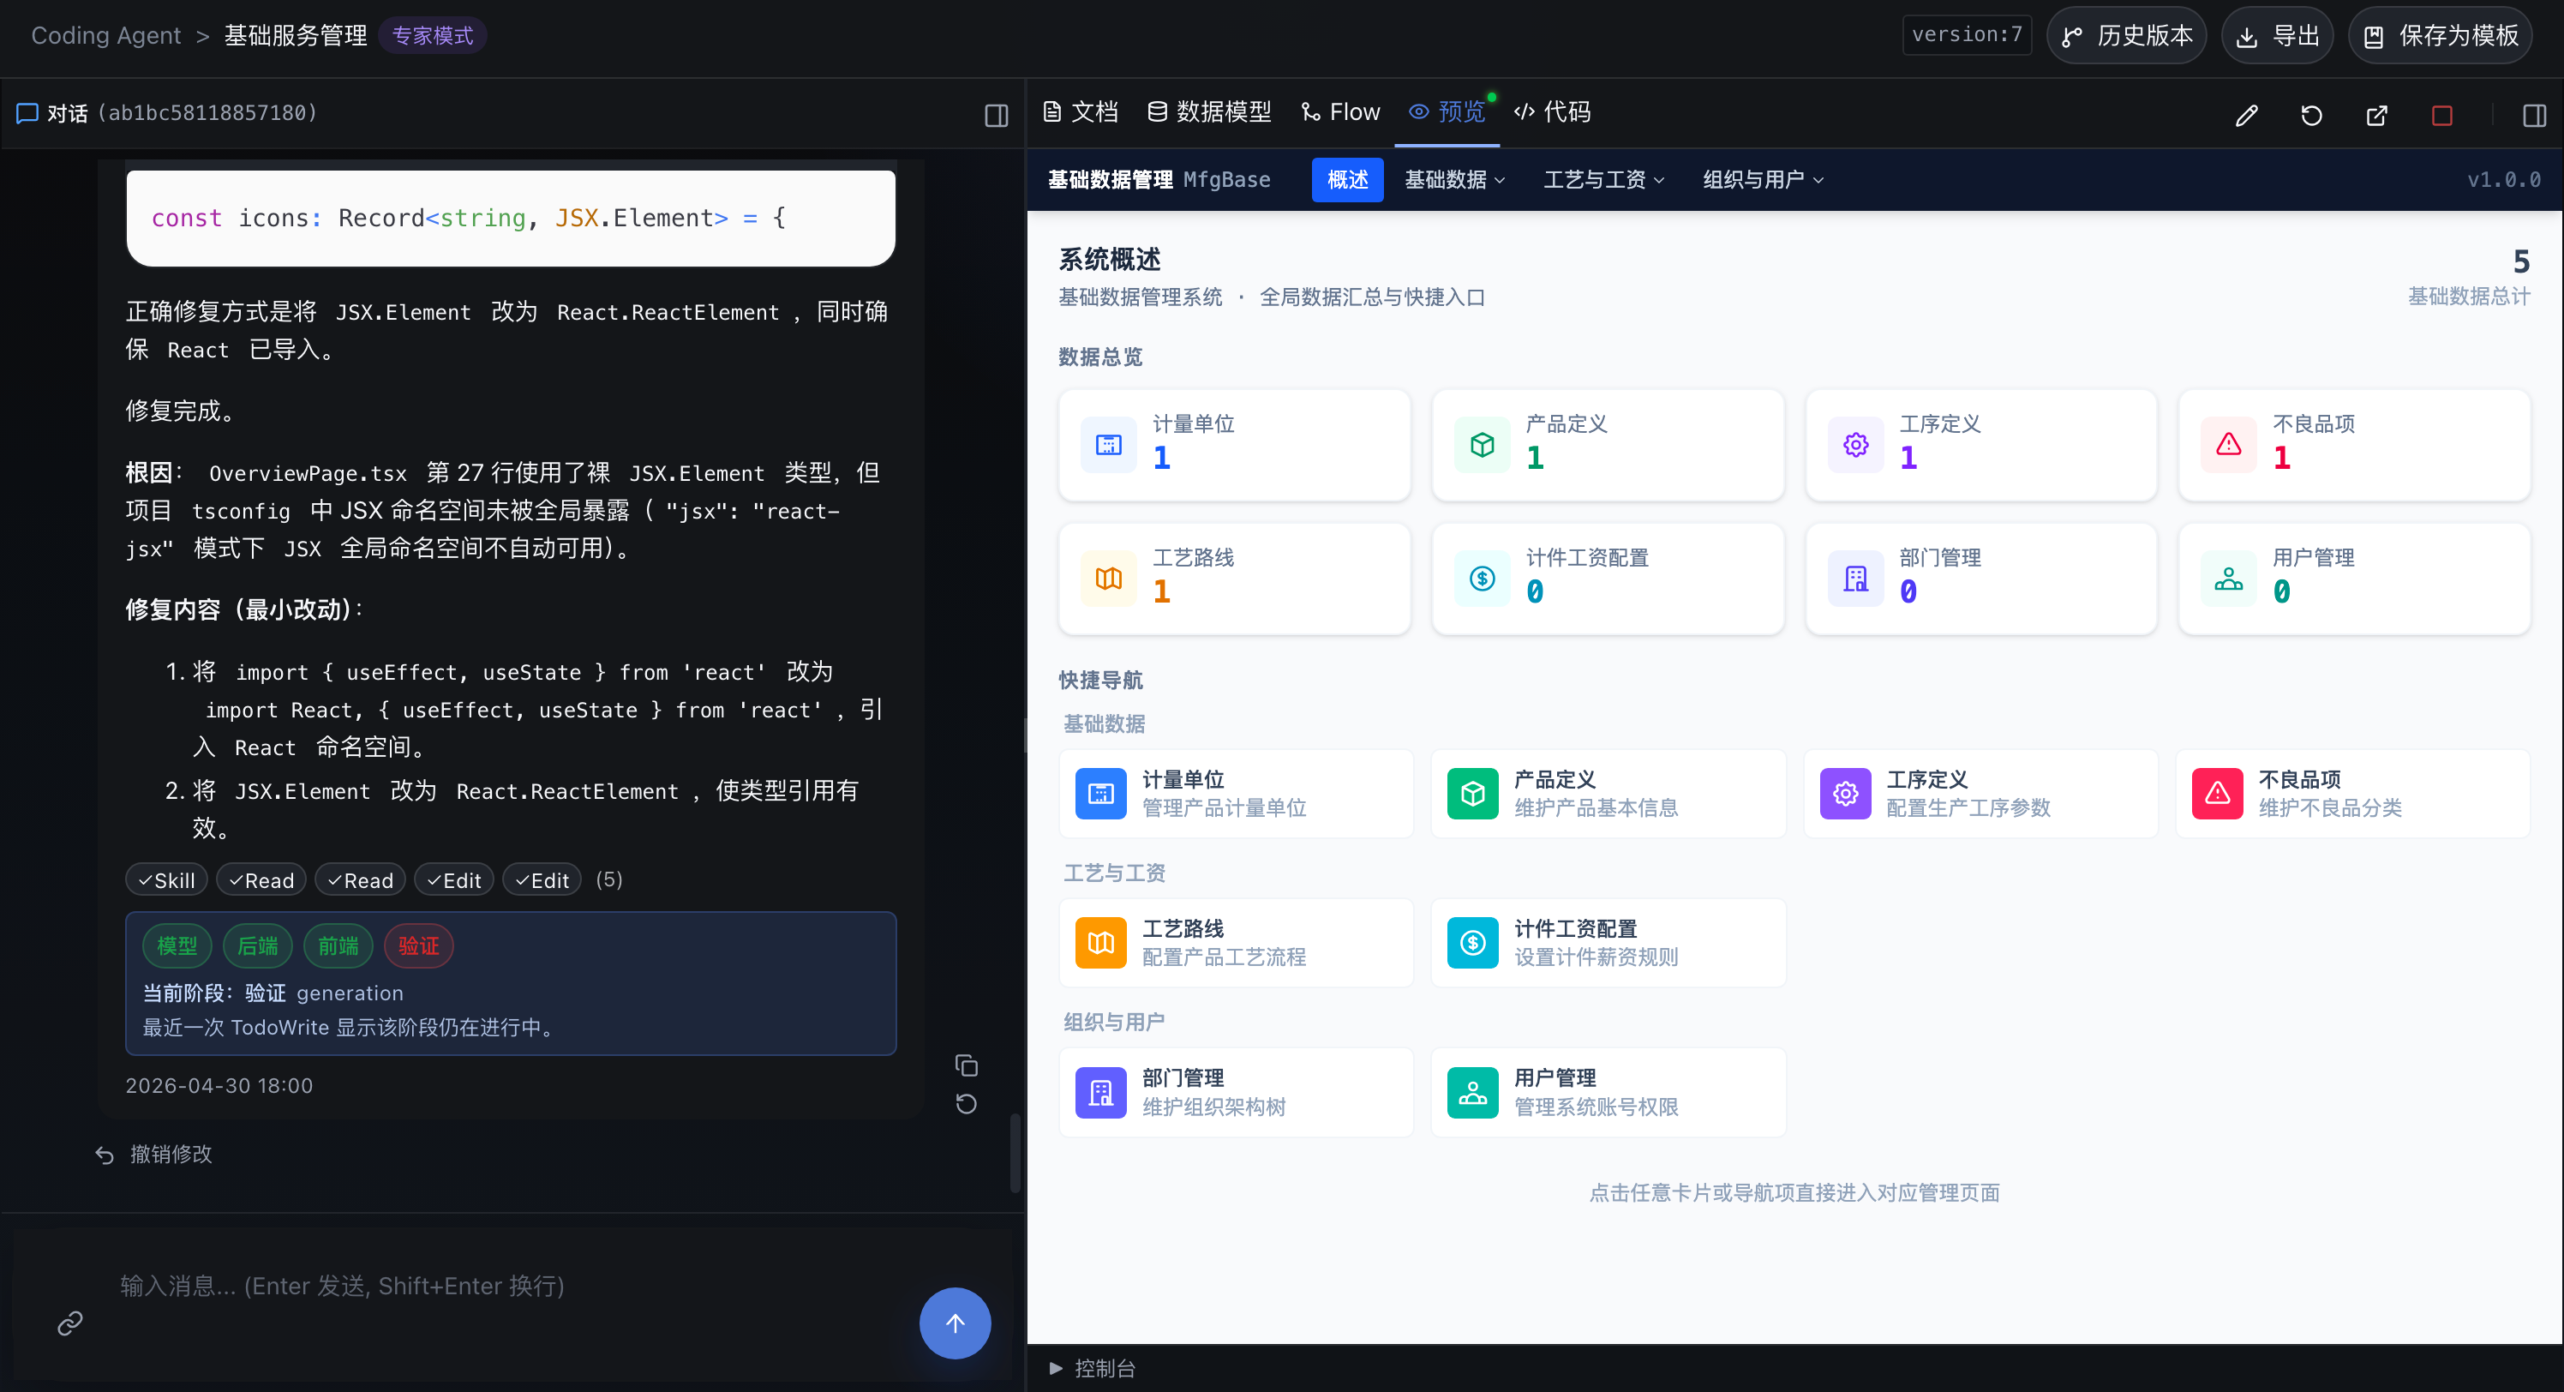Send message with blue arrow button
2564x1392 pixels.
(x=955, y=1323)
